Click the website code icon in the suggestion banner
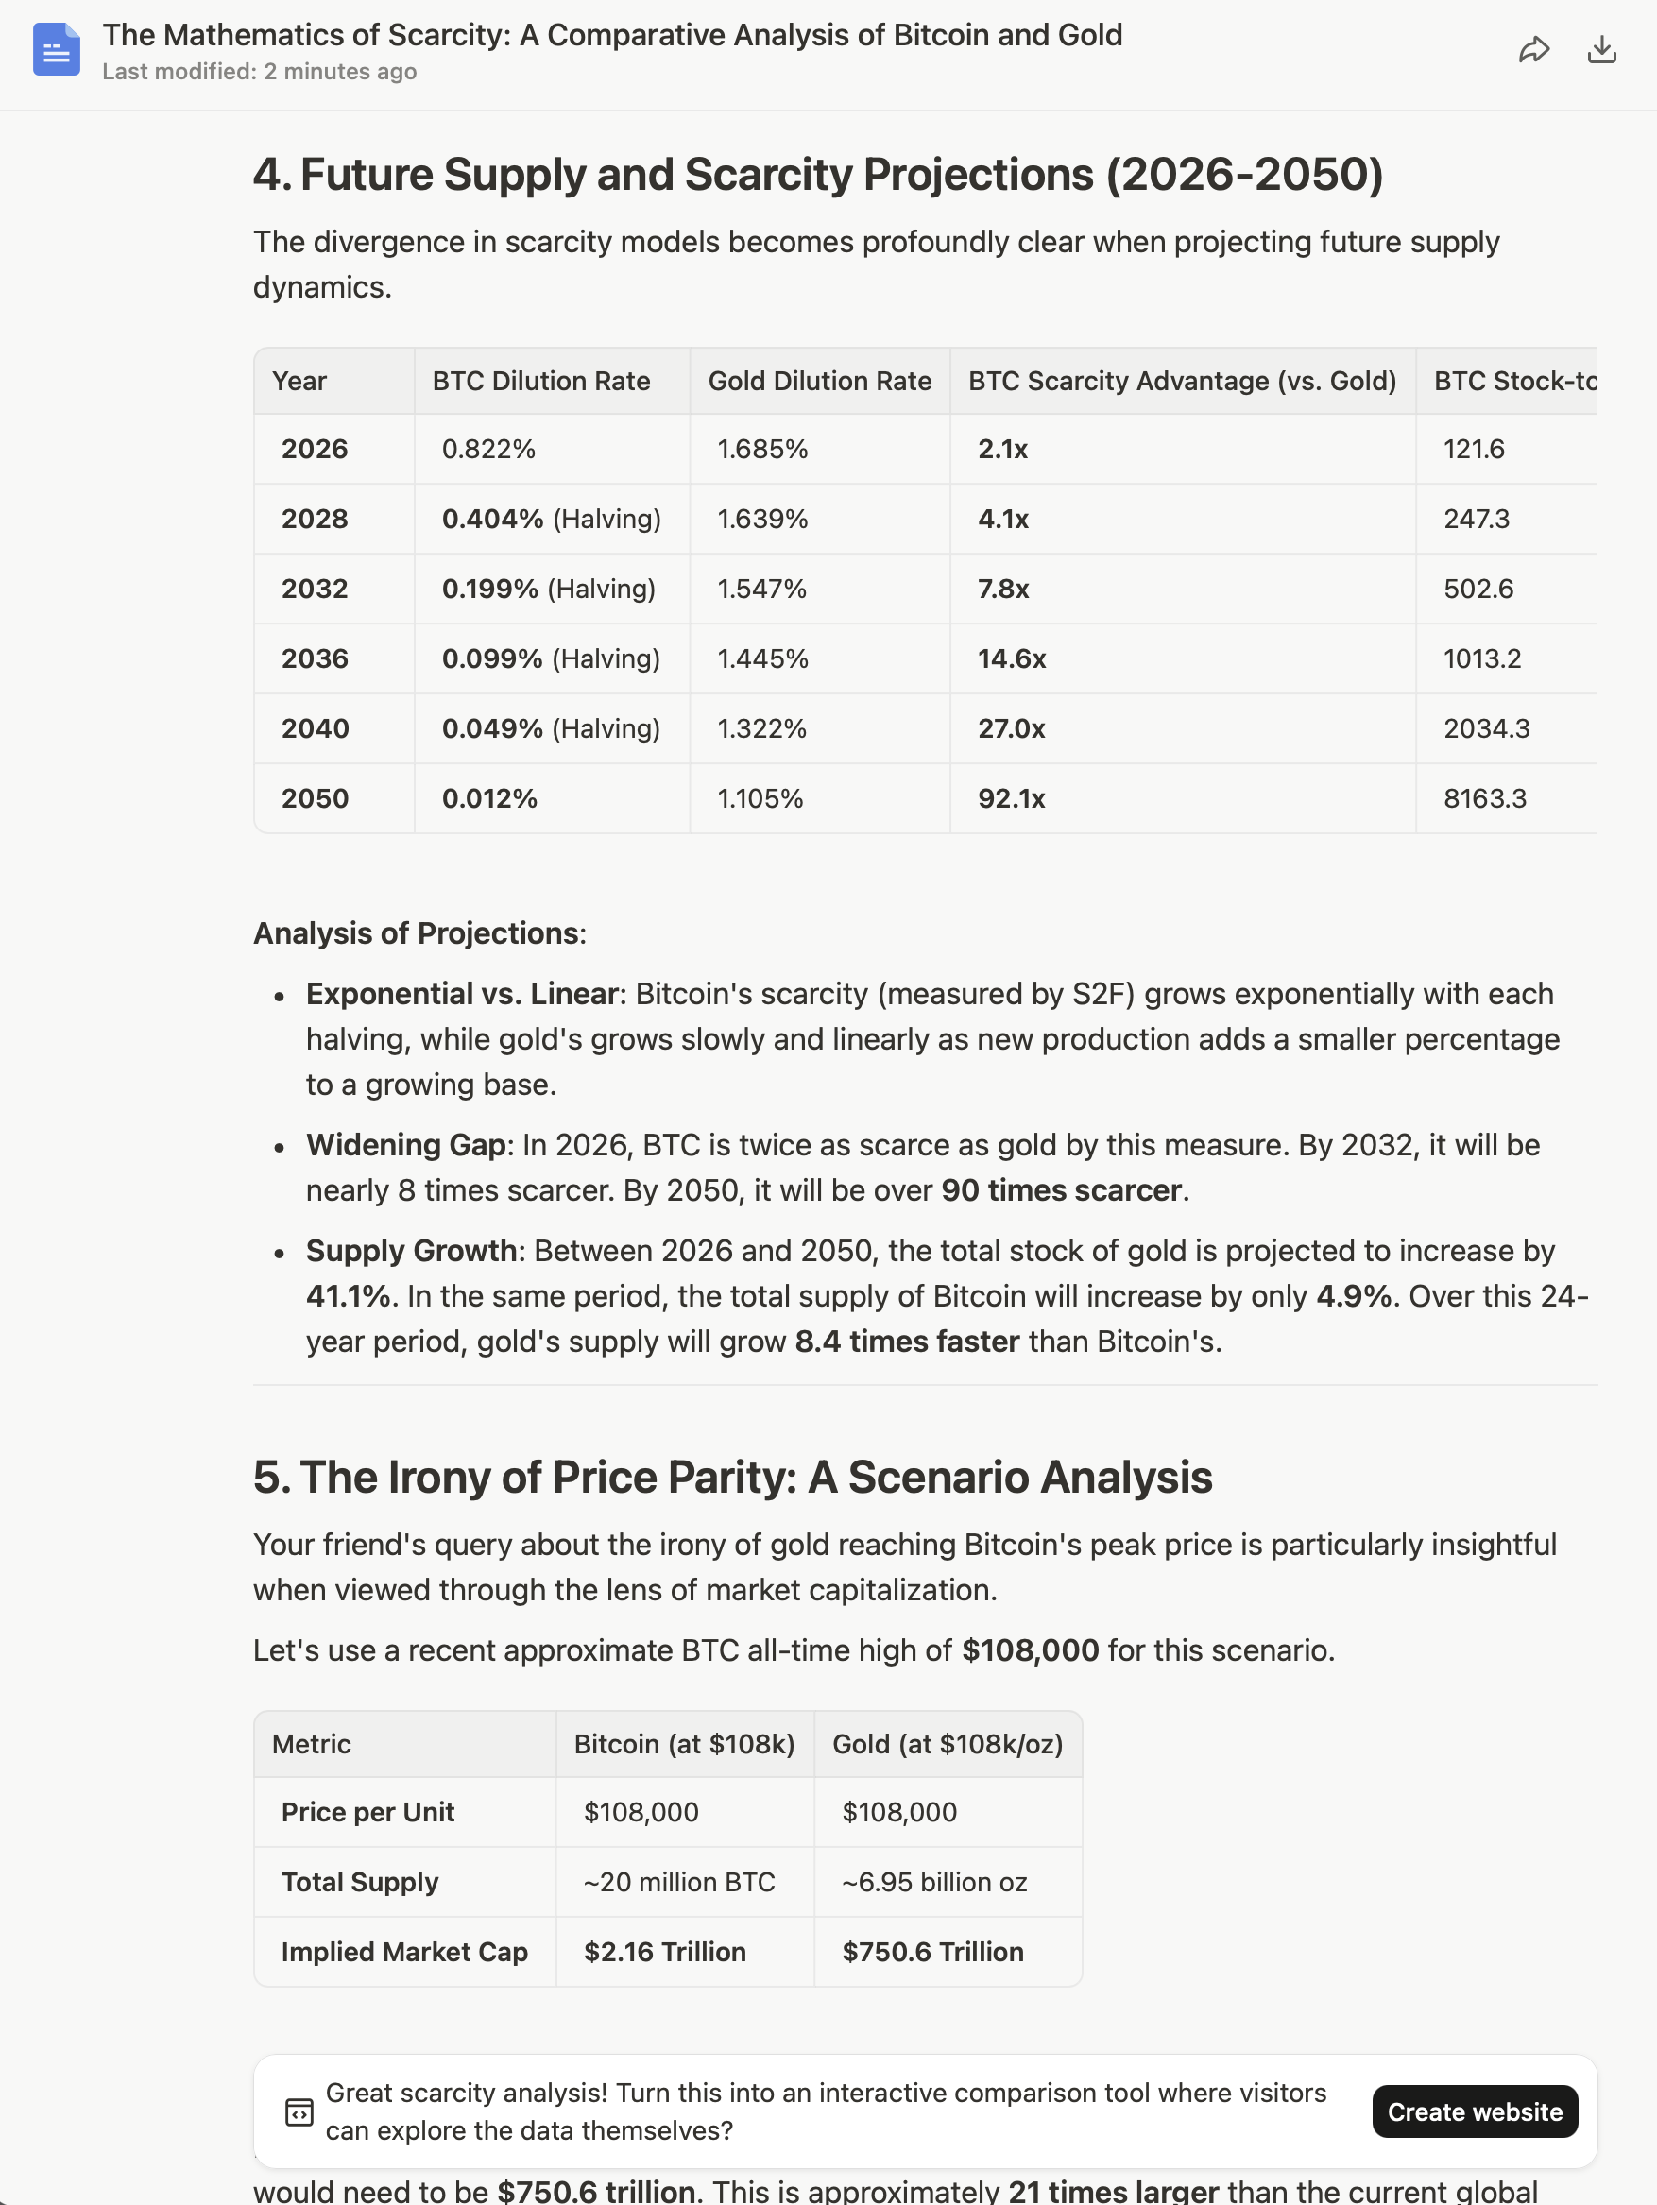 pos(299,2111)
